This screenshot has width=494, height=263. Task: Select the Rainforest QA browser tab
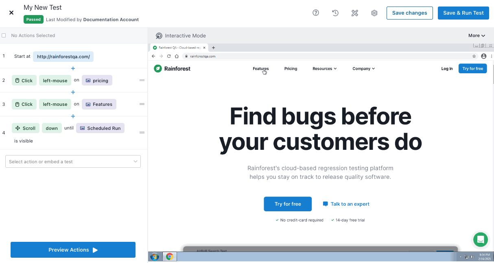[x=179, y=48]
